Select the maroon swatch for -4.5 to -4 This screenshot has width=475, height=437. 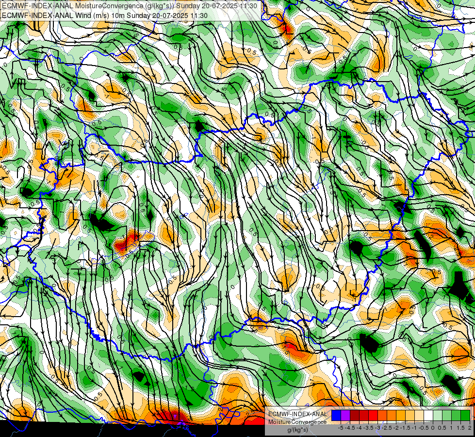355,416
